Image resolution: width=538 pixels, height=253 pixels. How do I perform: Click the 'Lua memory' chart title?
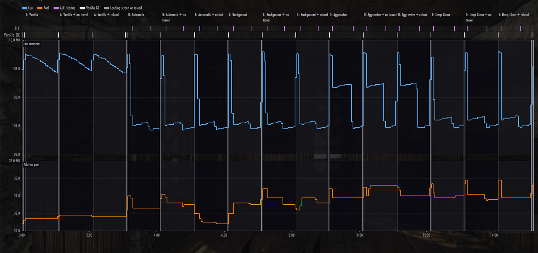(32, 44)
